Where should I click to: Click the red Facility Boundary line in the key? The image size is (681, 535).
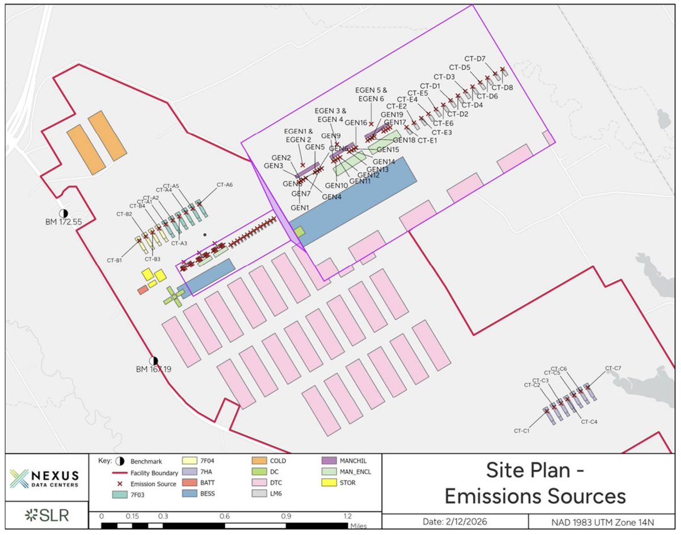[120, 473]
